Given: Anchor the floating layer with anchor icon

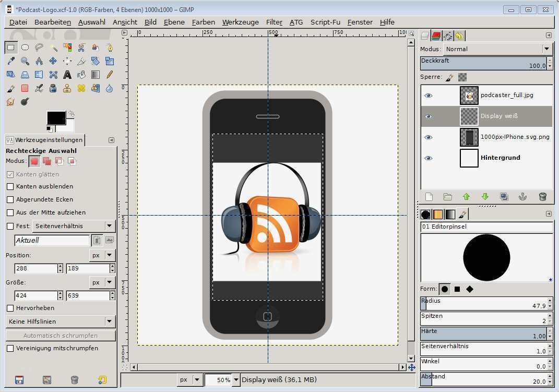Looking at the screenshot, I should (522, 197).
